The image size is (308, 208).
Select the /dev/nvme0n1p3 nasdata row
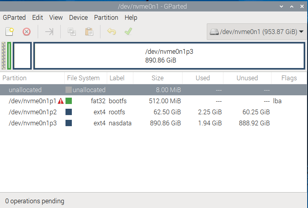pos(153,123)
